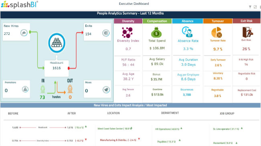The height and width of the screenshot is (146, 261).
Task: Open Payables department link
Action: [166, 142]
